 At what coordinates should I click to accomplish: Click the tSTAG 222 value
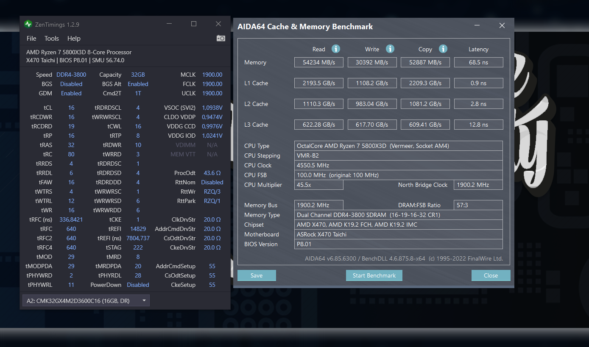point(138,247)
